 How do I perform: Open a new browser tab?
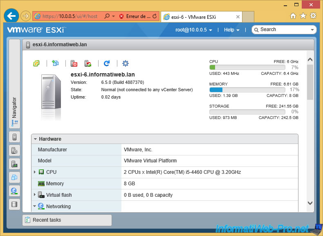pos(248,17)
